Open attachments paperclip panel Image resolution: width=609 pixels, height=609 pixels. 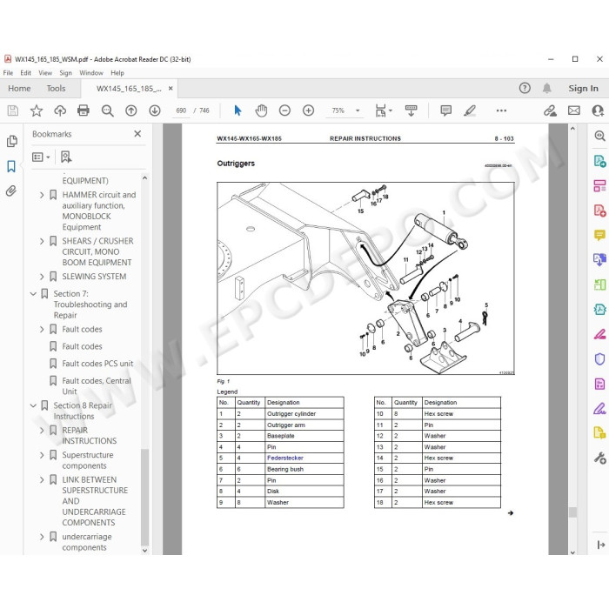10,191
